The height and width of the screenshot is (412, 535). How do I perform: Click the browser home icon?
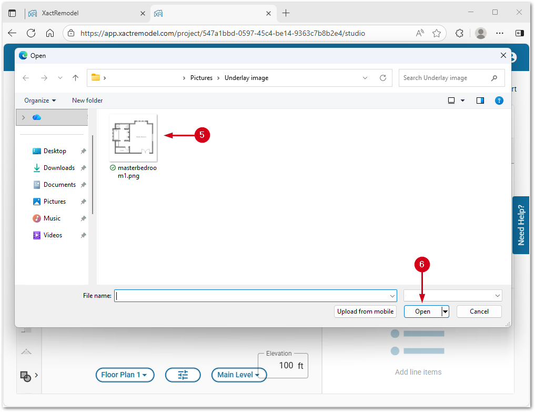[50, 33]
